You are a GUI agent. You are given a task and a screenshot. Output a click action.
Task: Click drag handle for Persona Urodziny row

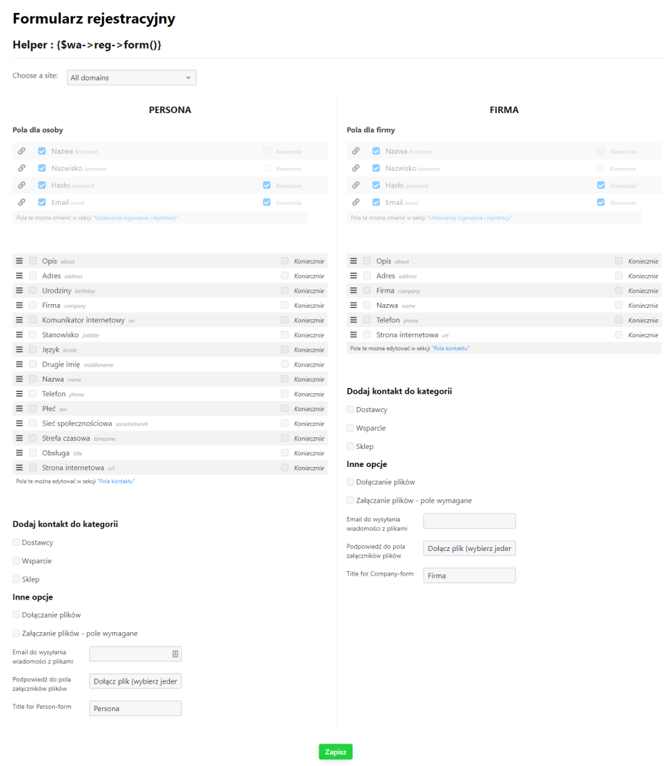click(20, 290)
